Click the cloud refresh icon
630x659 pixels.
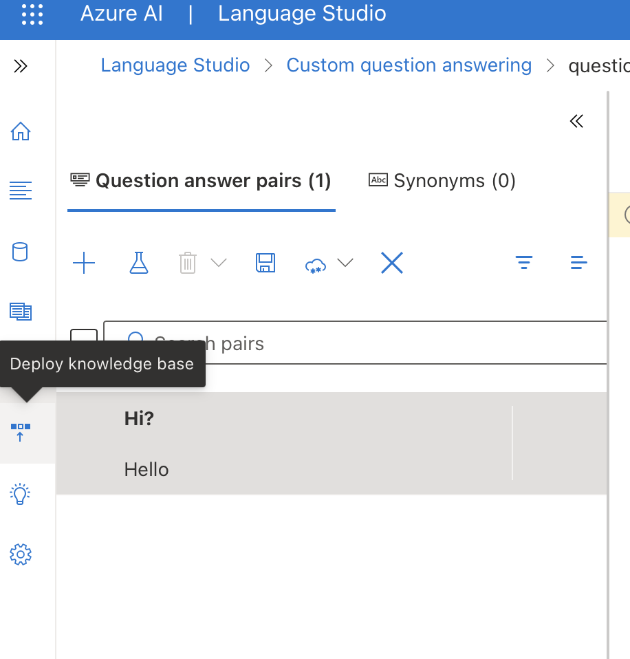(x=315, y=266)
